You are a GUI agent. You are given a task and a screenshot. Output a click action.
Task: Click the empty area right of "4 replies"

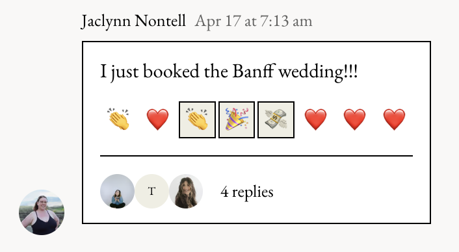click(x=345, y=192)
